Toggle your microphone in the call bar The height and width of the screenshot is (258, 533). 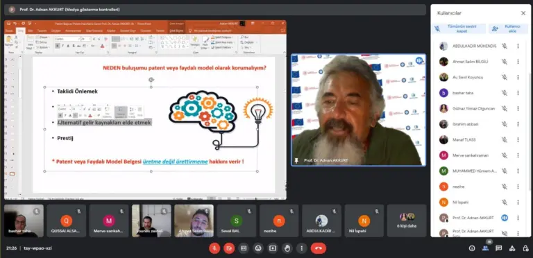pyautogui.click(x=214, y=248)
